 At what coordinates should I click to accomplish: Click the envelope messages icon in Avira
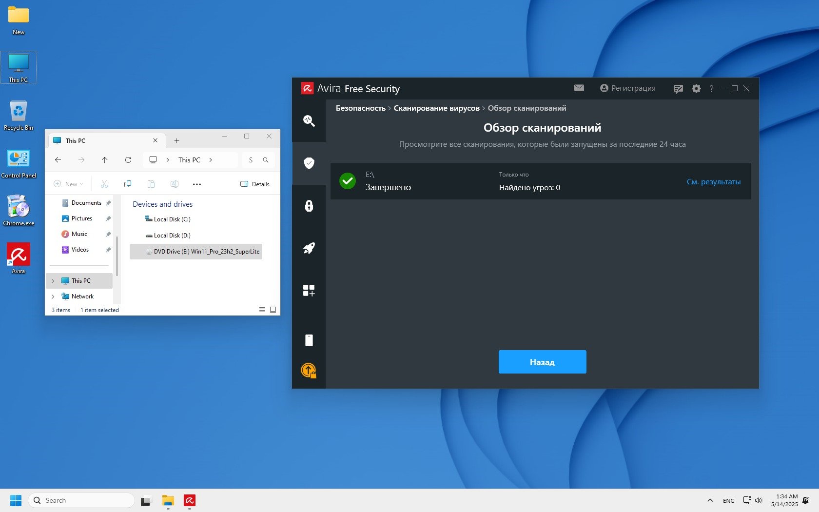click(x=579, y=88)
